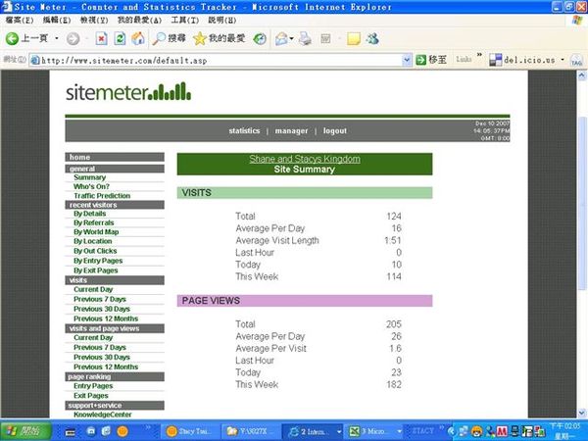Open Who's On? page
The width and height of the screenshot is (588, 441).
pyautogui.click(x=91, y=186)
